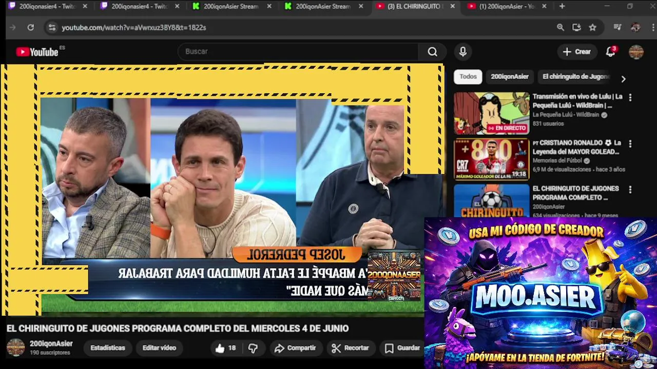Reload the page with the refresh icon
This screenshot has width=657, height=369.
click(x=31, y=28)
